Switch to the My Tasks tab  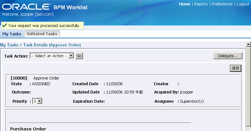(x=12, y=34)
